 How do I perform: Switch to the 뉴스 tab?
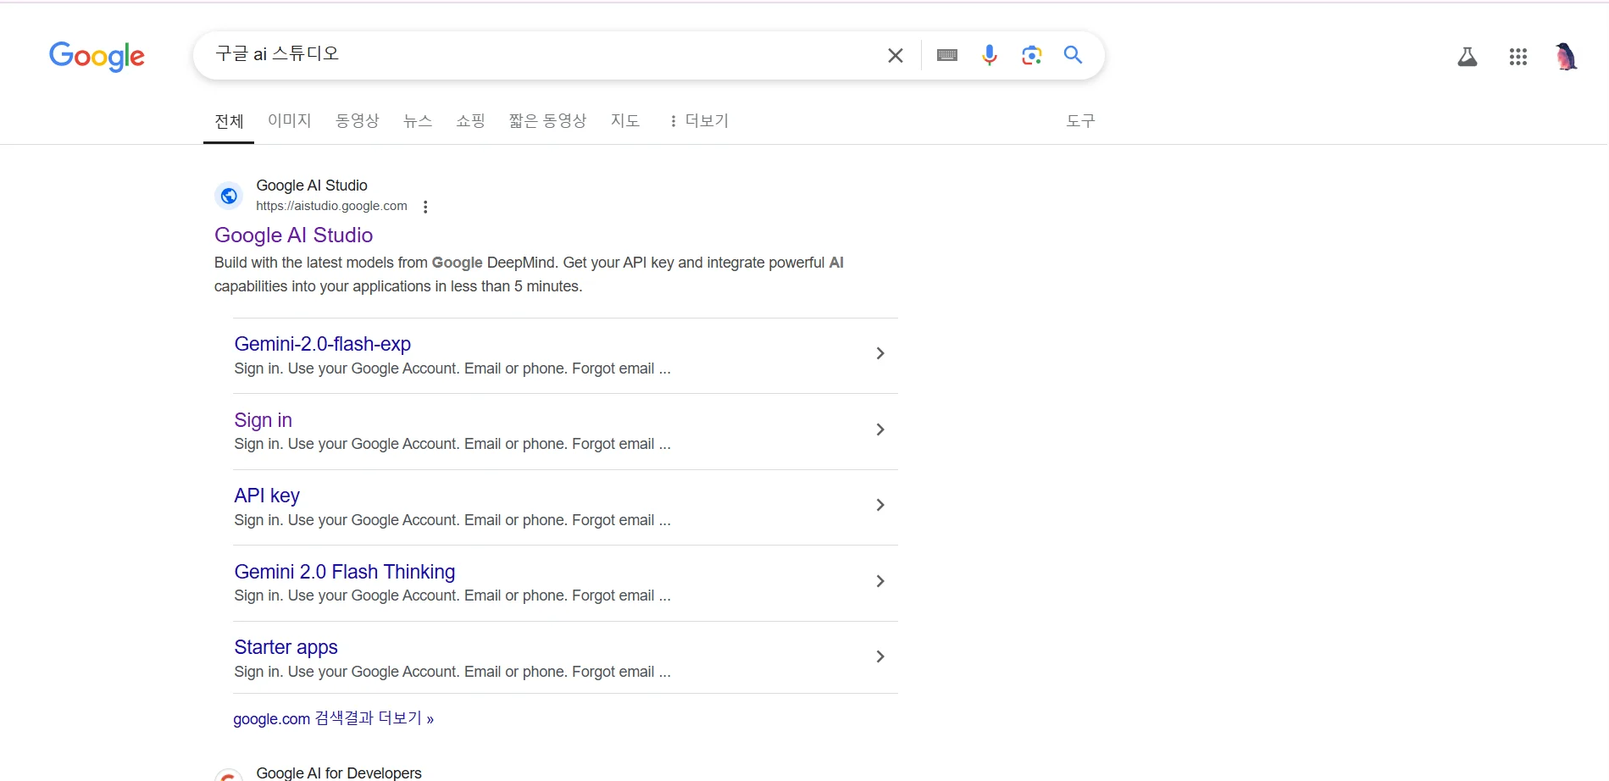[x=417, y=120]
